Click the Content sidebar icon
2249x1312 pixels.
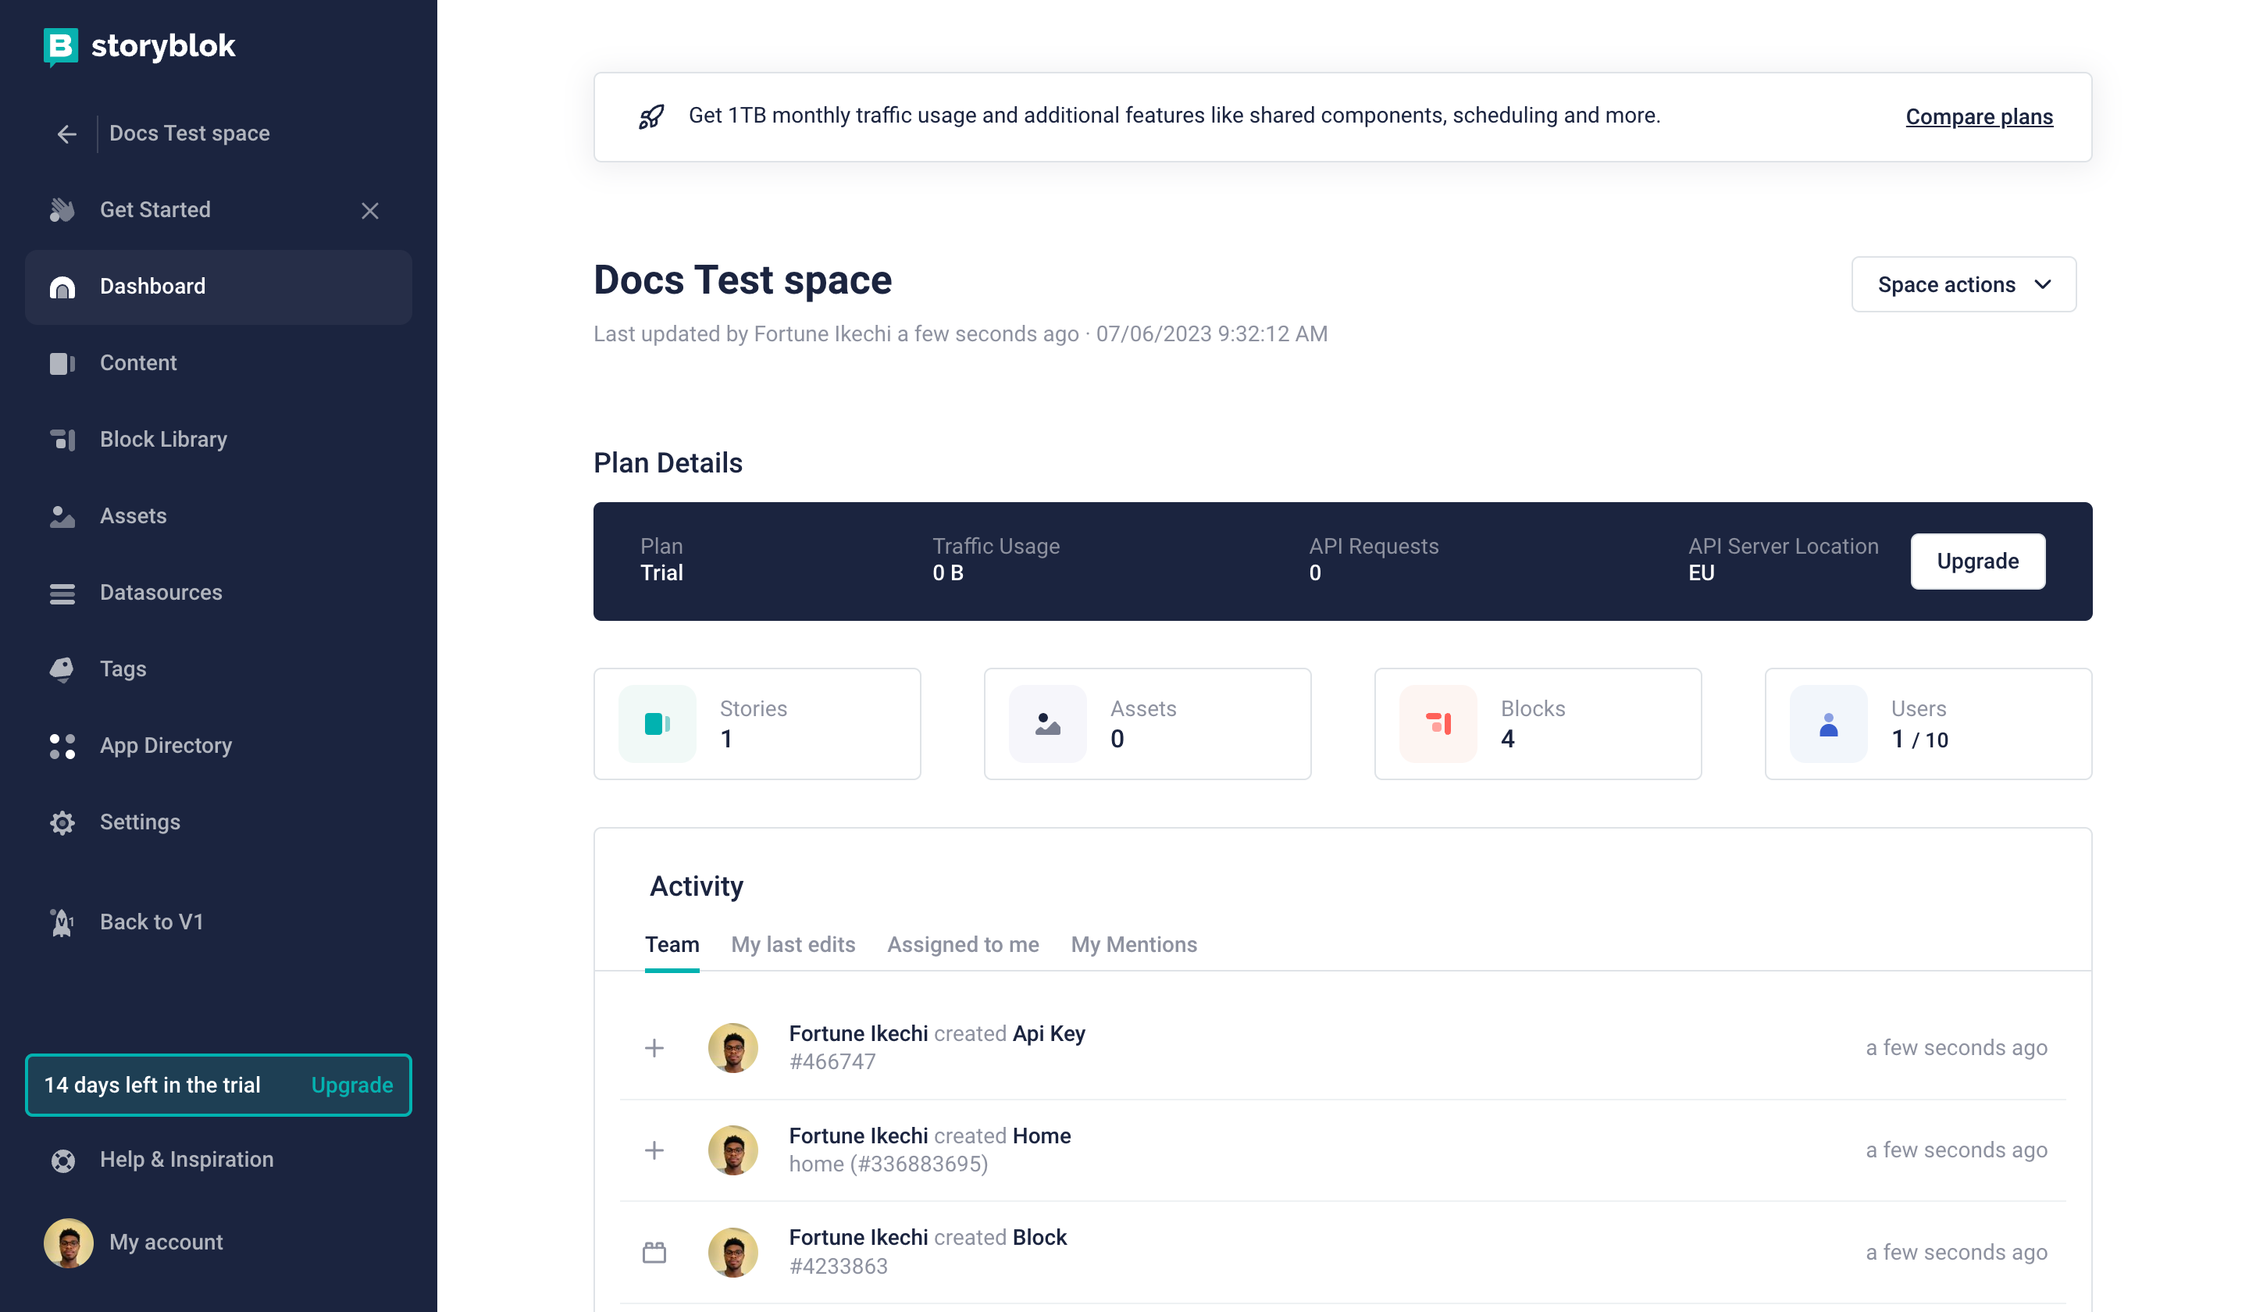pyautogui.click(x=62, y=363)
